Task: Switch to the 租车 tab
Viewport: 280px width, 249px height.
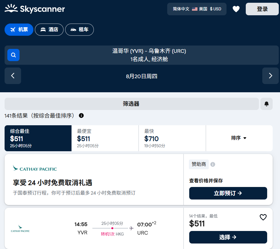Action: click(x=79, y=30)
